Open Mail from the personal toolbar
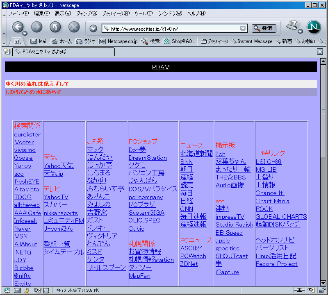The image size is (328, 295). (39, 41)
